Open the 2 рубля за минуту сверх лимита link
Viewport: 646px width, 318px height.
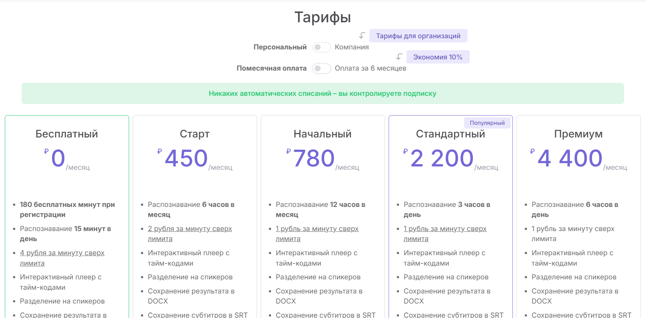190,229
